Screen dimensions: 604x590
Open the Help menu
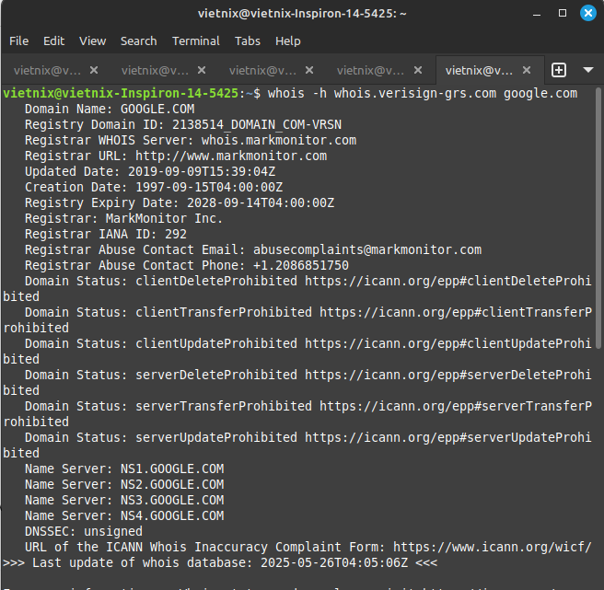point(288,41)
